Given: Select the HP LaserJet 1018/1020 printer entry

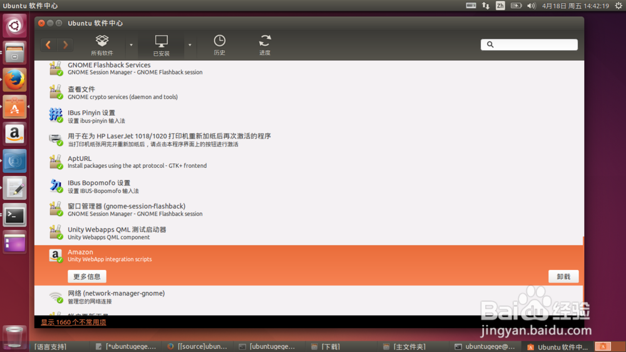Looking at the screenshot, I should (x=309, y=140).
